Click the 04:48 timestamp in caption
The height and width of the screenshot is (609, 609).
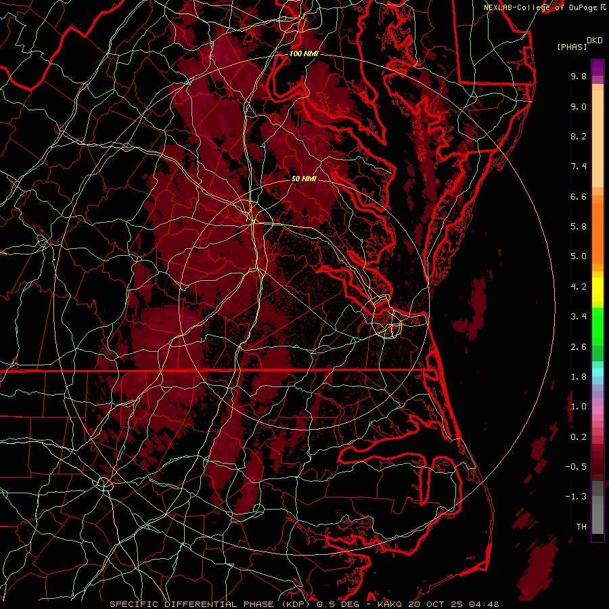(484, 604)
